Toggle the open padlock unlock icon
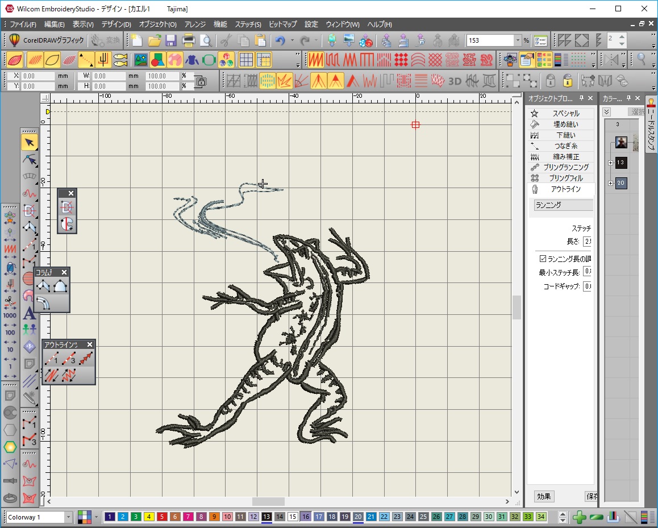Screen dimensions: 658x528 (567, 81)
